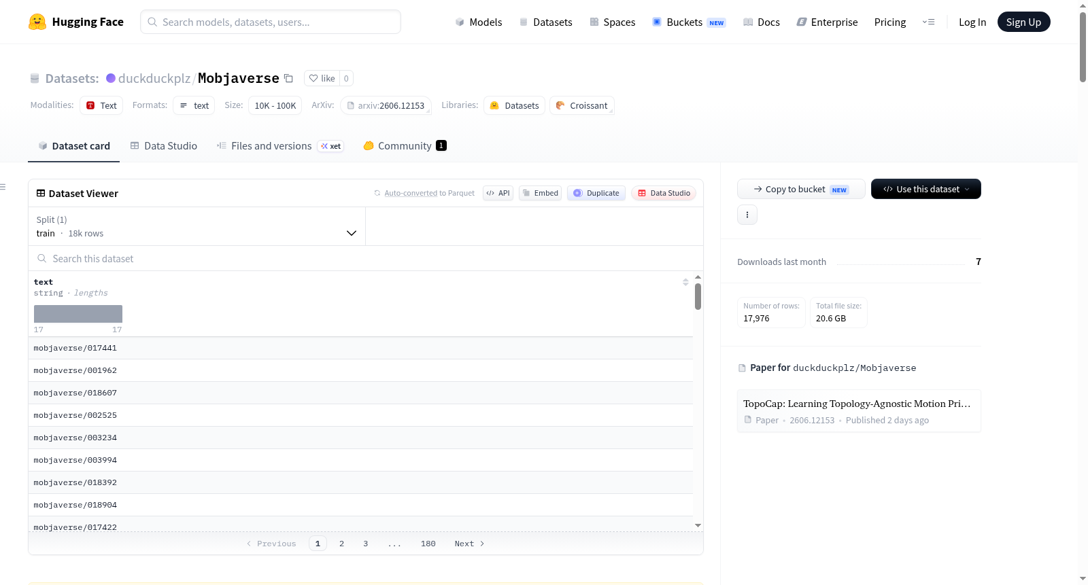Viewport: 1088px width, 585px height.
Task: Click the Hugging Face logo icon
Action: (x=37, y=22)
